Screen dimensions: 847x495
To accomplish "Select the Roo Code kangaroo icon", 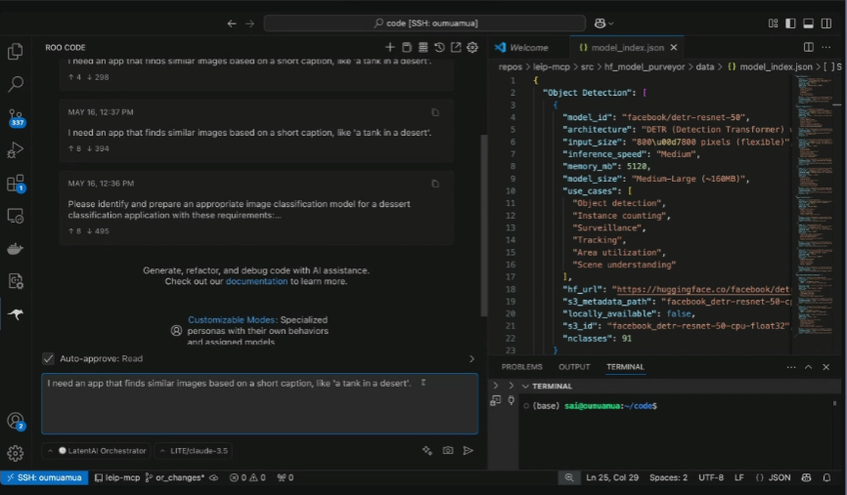I will 15,314.
